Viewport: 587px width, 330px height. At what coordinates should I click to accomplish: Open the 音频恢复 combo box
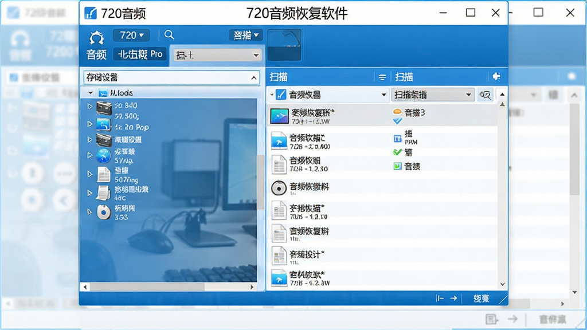click(x=328, y=95)
